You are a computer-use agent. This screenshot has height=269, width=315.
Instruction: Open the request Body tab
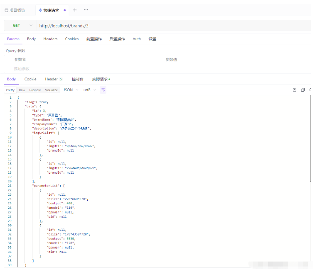tap(31, 39)
